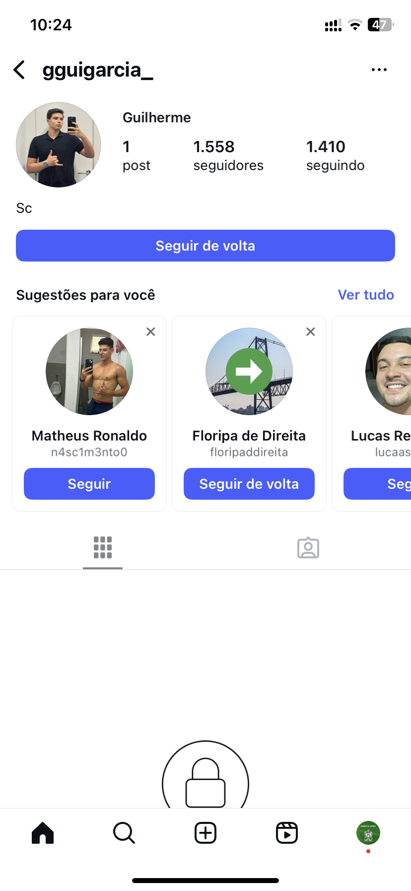Follow Matheus Ronaldo with Seguir button

(x=89, y=484)
